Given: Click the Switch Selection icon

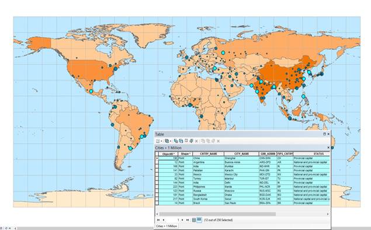Looking at the screenshot, I should tap(181, 141).
